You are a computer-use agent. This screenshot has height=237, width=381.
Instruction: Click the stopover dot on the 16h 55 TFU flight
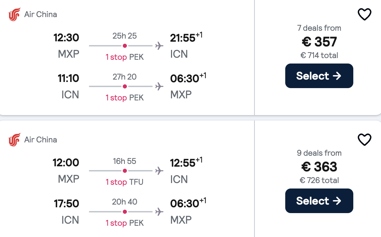[125, 170]
